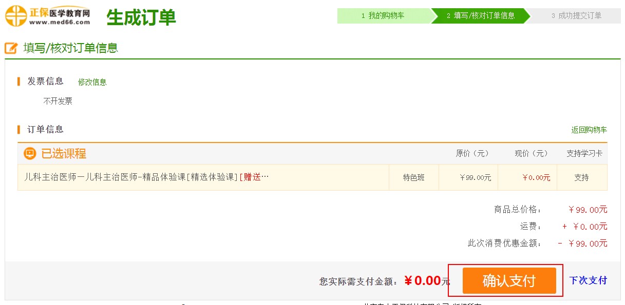Click the red [赠送… gift text

click(x=254, y=177)
